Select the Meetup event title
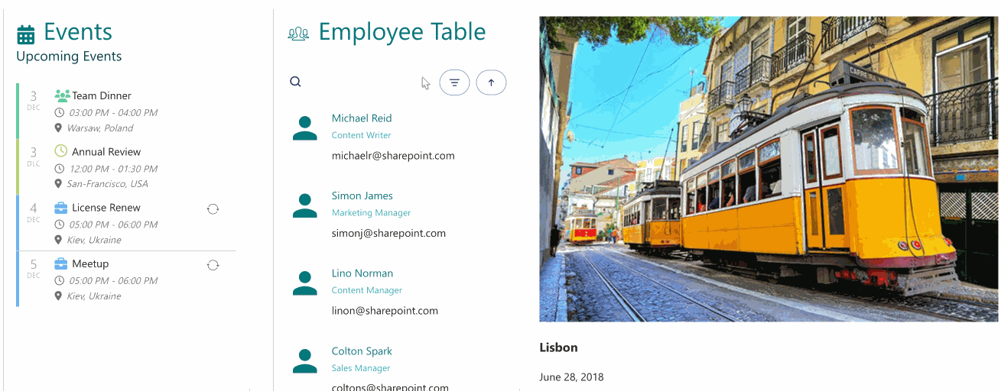This screenshot has width=1001, height=391. (90, 263)
